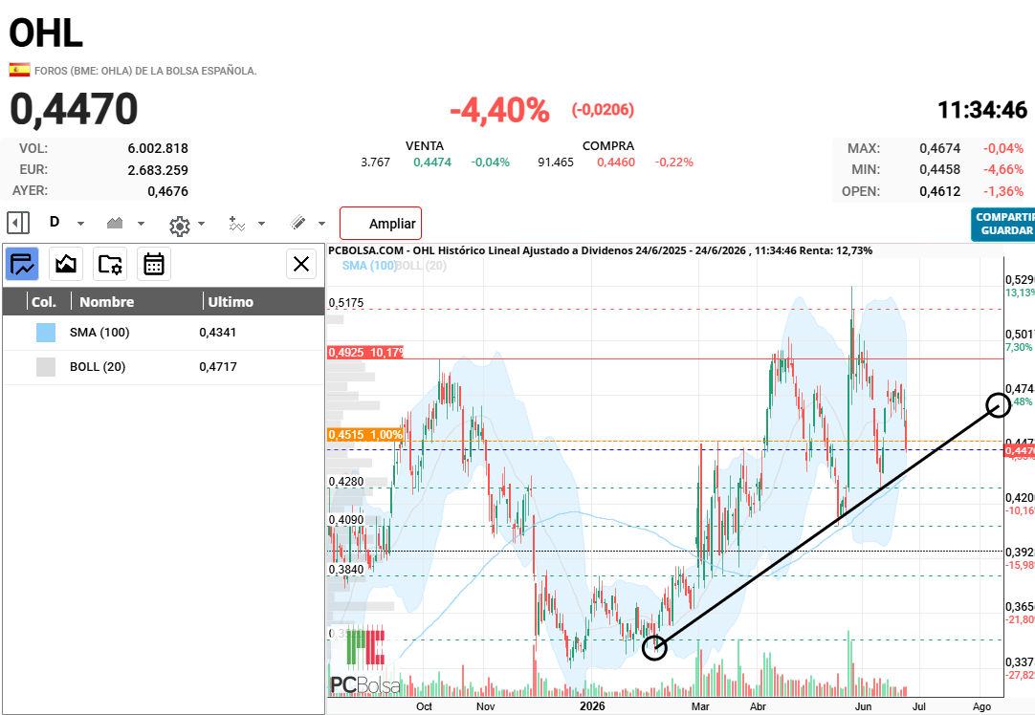Click the SMA (100) blue color swatch
Image resolution: width=1035 pixels, height=715 pixels.
tap(46, 333)
